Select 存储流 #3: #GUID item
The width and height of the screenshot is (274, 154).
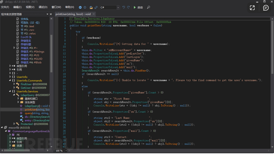(x=31, y=59)
